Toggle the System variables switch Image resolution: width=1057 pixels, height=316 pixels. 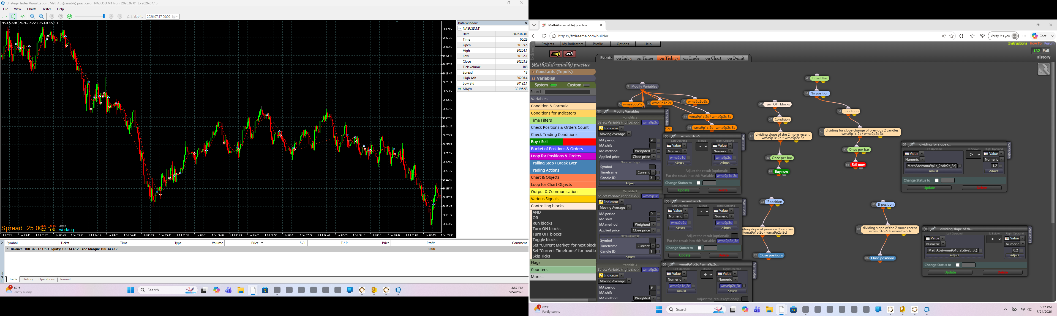554,85
